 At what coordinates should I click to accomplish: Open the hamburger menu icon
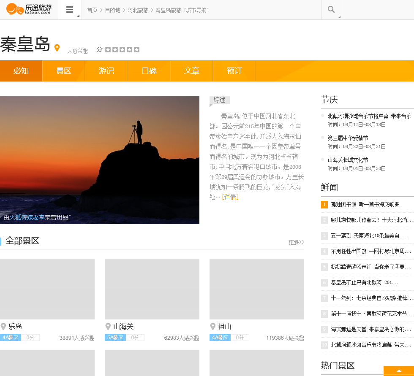point(70,10)
